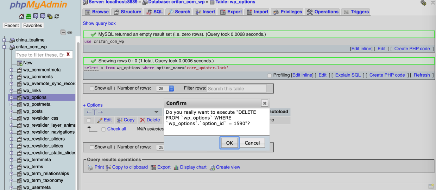Open the SQL tab

pyautogui.click(x=154, y=12)
